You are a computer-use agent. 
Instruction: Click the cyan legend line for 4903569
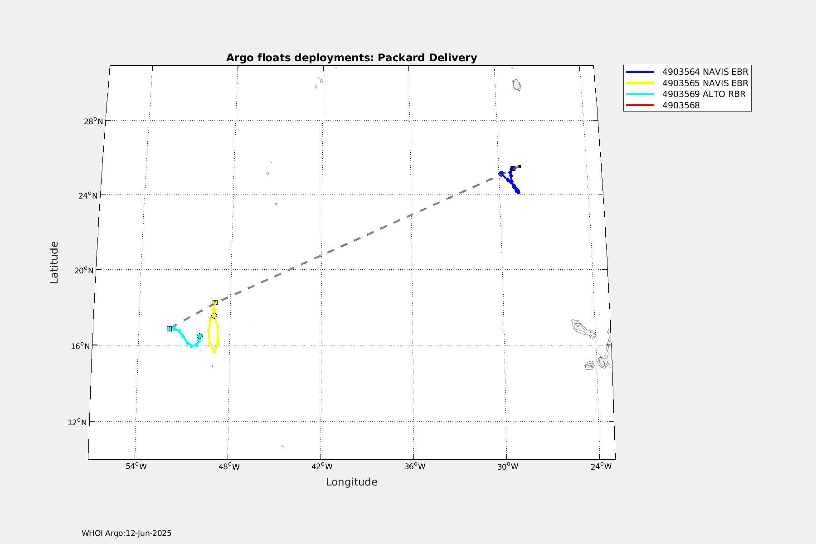640,94
